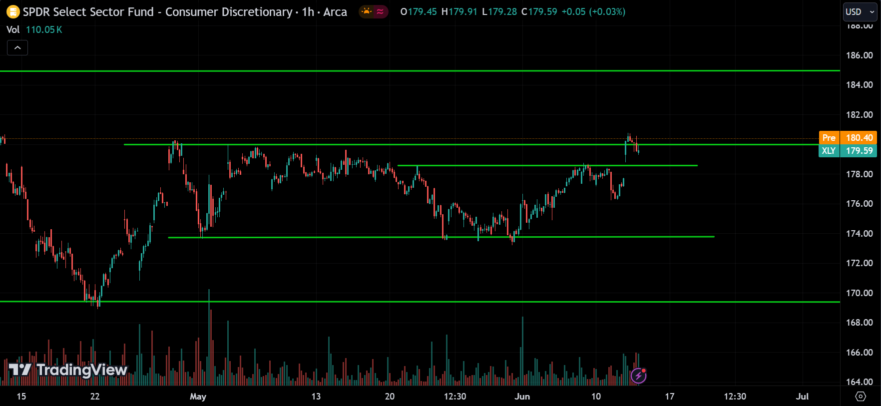
Task: Select the green support line near 173.8
Action: [441, 237]
